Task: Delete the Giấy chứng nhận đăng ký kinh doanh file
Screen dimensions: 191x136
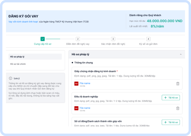Action: tap(178, 84)
